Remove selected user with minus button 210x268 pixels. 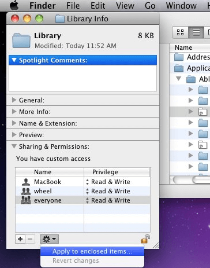(x=30, y=239)
